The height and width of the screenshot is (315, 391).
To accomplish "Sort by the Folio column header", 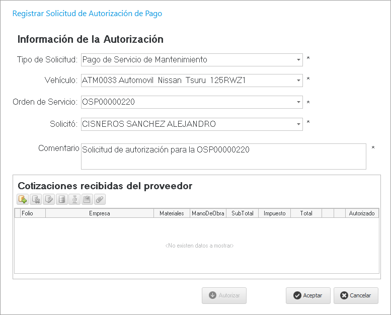I will (x=27, y=213).
